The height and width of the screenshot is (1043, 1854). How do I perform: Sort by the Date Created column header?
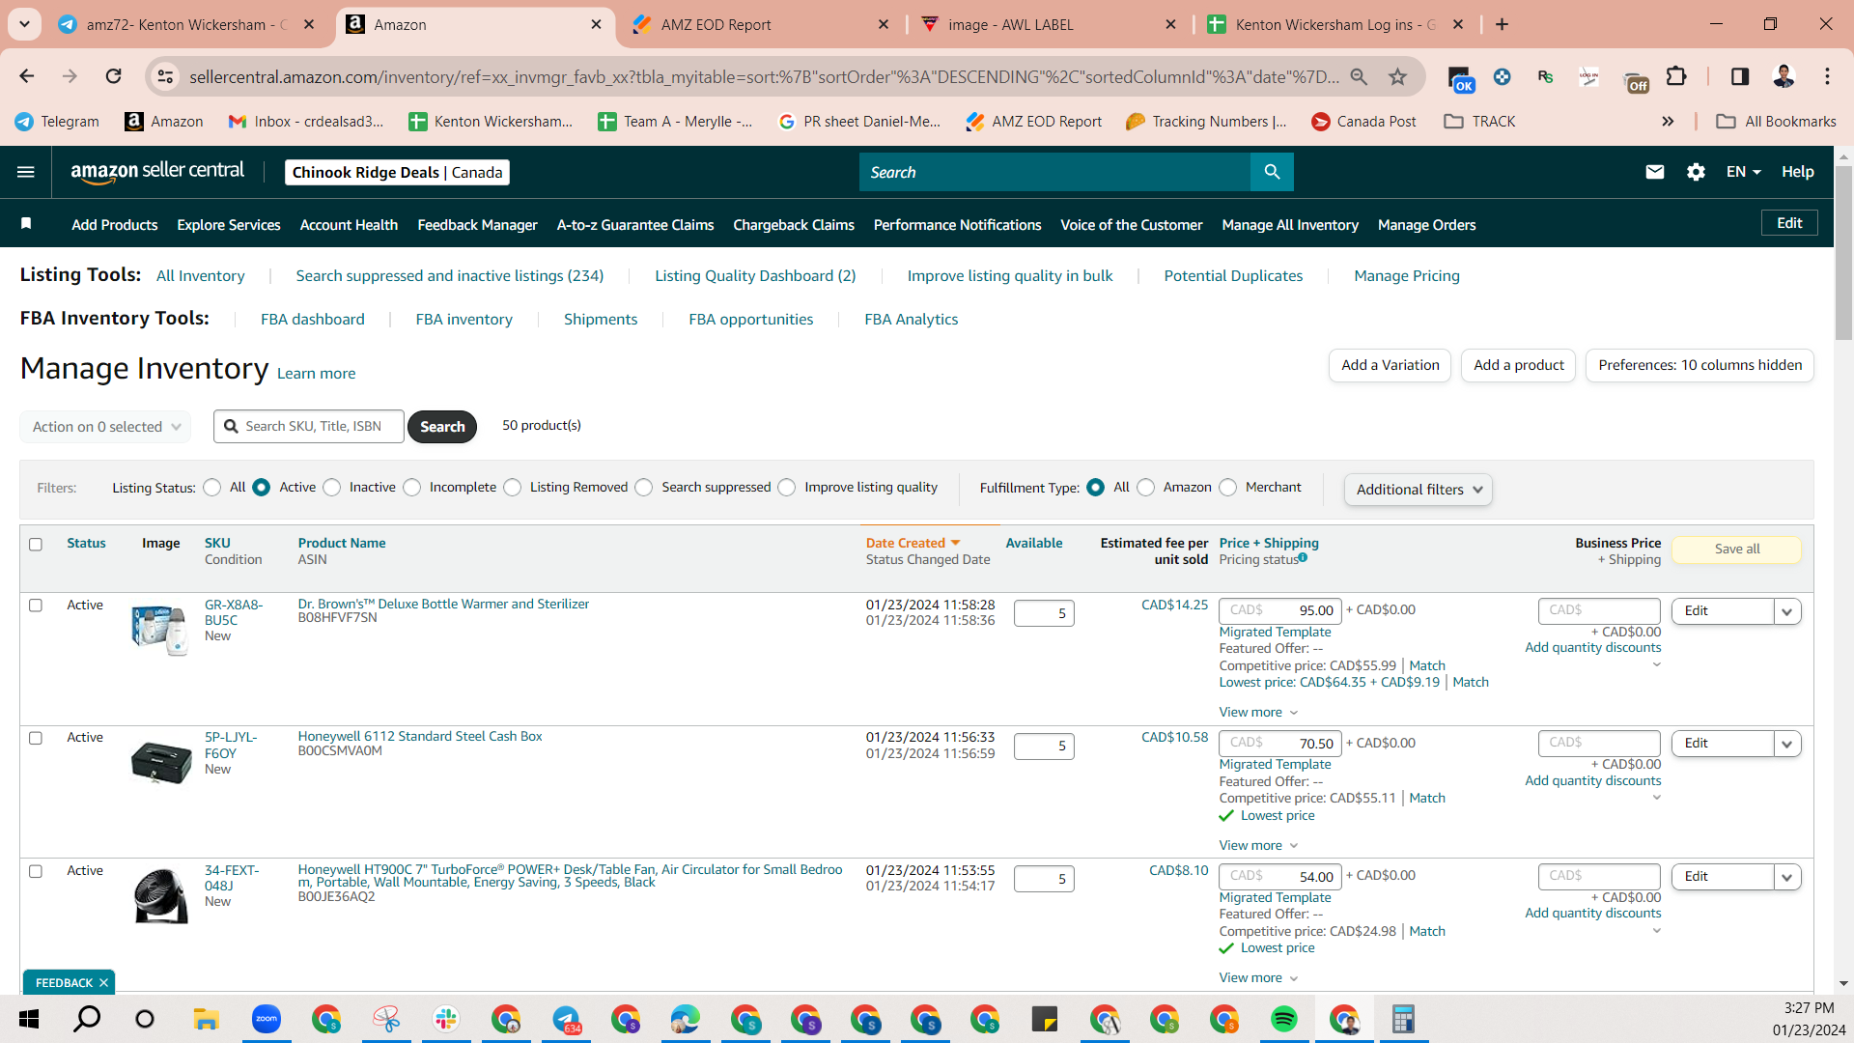(x=913, y=543)
